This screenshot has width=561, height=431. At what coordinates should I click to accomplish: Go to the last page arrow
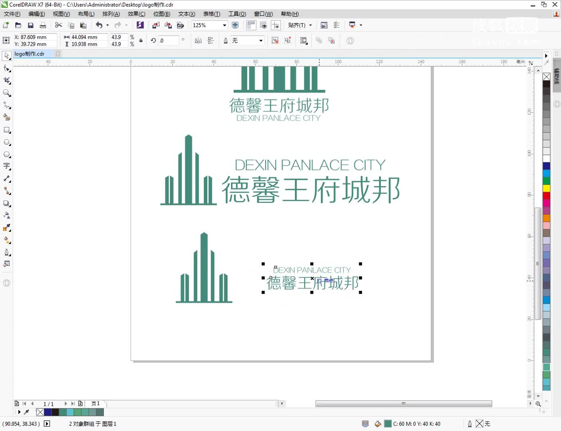[x=73, y=403]
